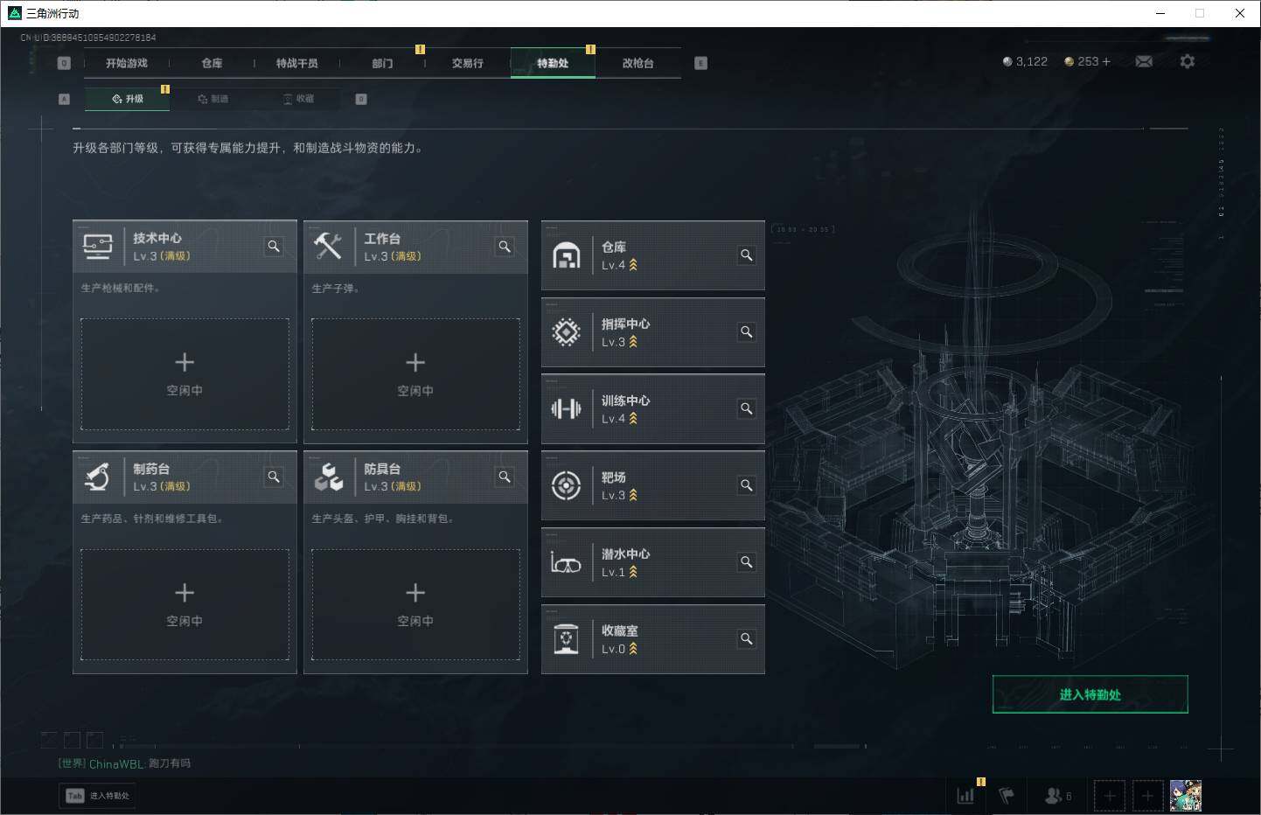Inspect 潜水中心 with its magnifier icon
Image resolution: width=1261 pixels, height=815 pixels.
click(746, 562)
